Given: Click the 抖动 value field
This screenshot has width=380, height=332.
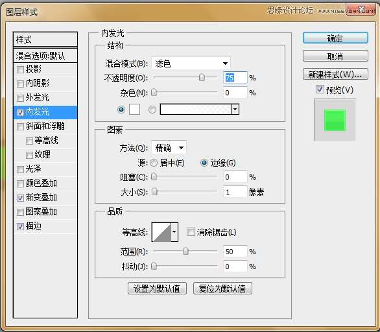Looking at the screenshot, I should click(235, 267).
